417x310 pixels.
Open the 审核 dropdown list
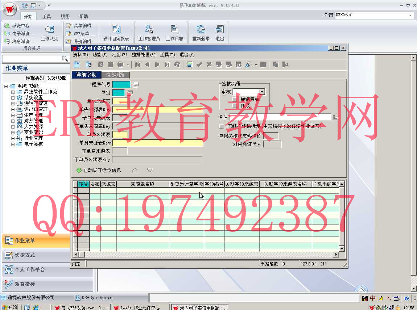pyautogui.click(x=262, y=92)
